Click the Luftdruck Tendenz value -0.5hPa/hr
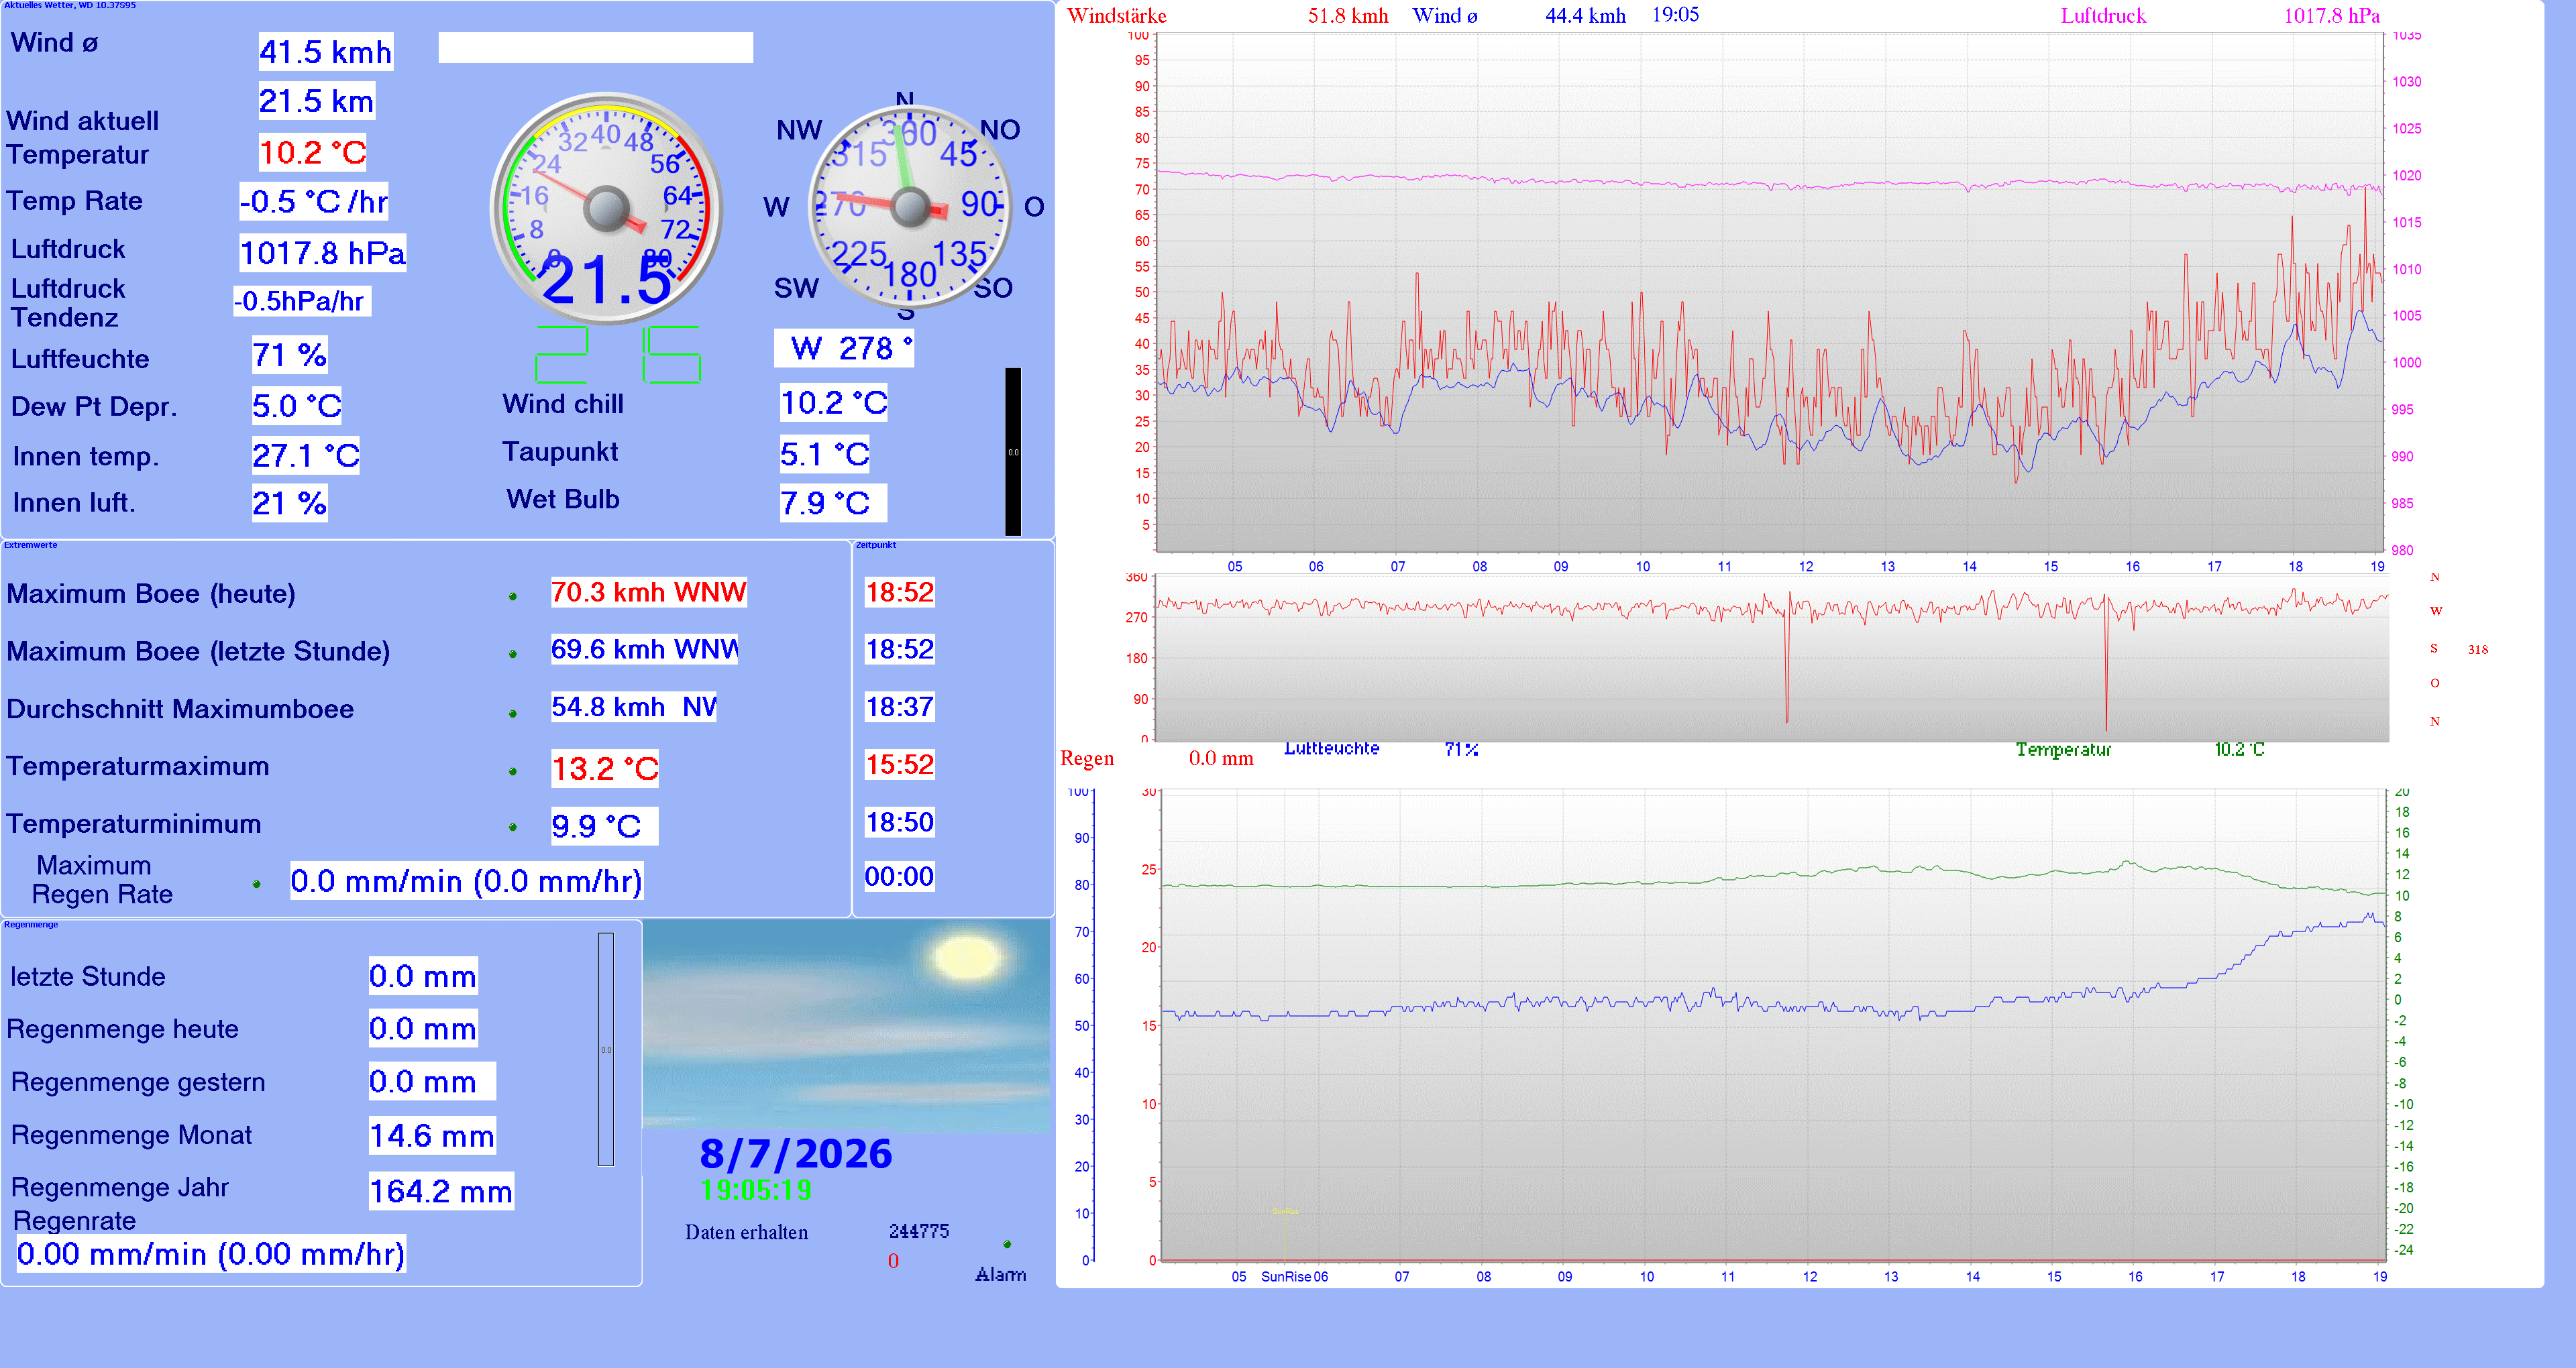The image size is (2576, 1368). [x=302, y=301]
